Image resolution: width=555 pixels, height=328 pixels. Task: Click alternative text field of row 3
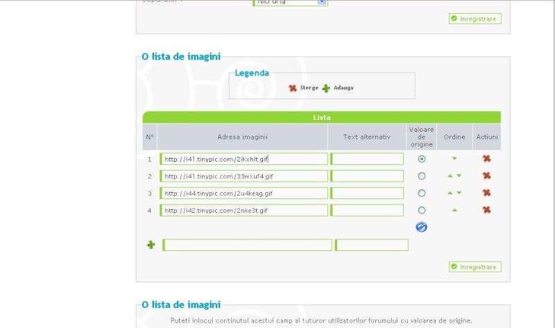coord(367,193)
